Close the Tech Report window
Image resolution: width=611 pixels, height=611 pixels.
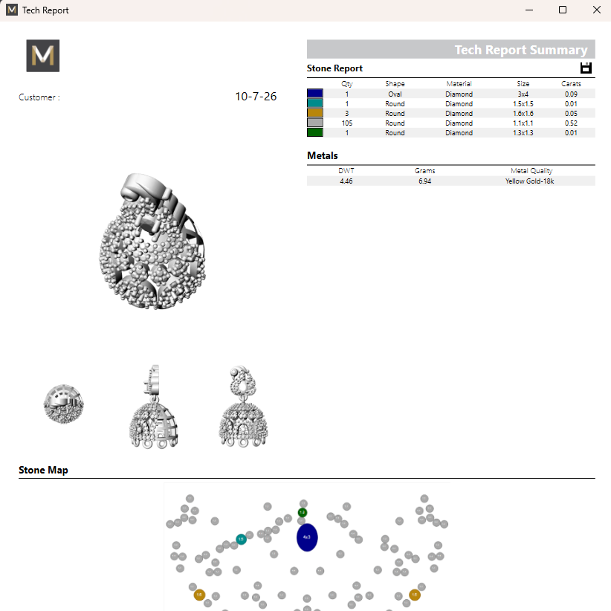tap(596, 10)
